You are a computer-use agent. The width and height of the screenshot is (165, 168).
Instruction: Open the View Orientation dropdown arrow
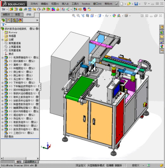tap(96, 16)
